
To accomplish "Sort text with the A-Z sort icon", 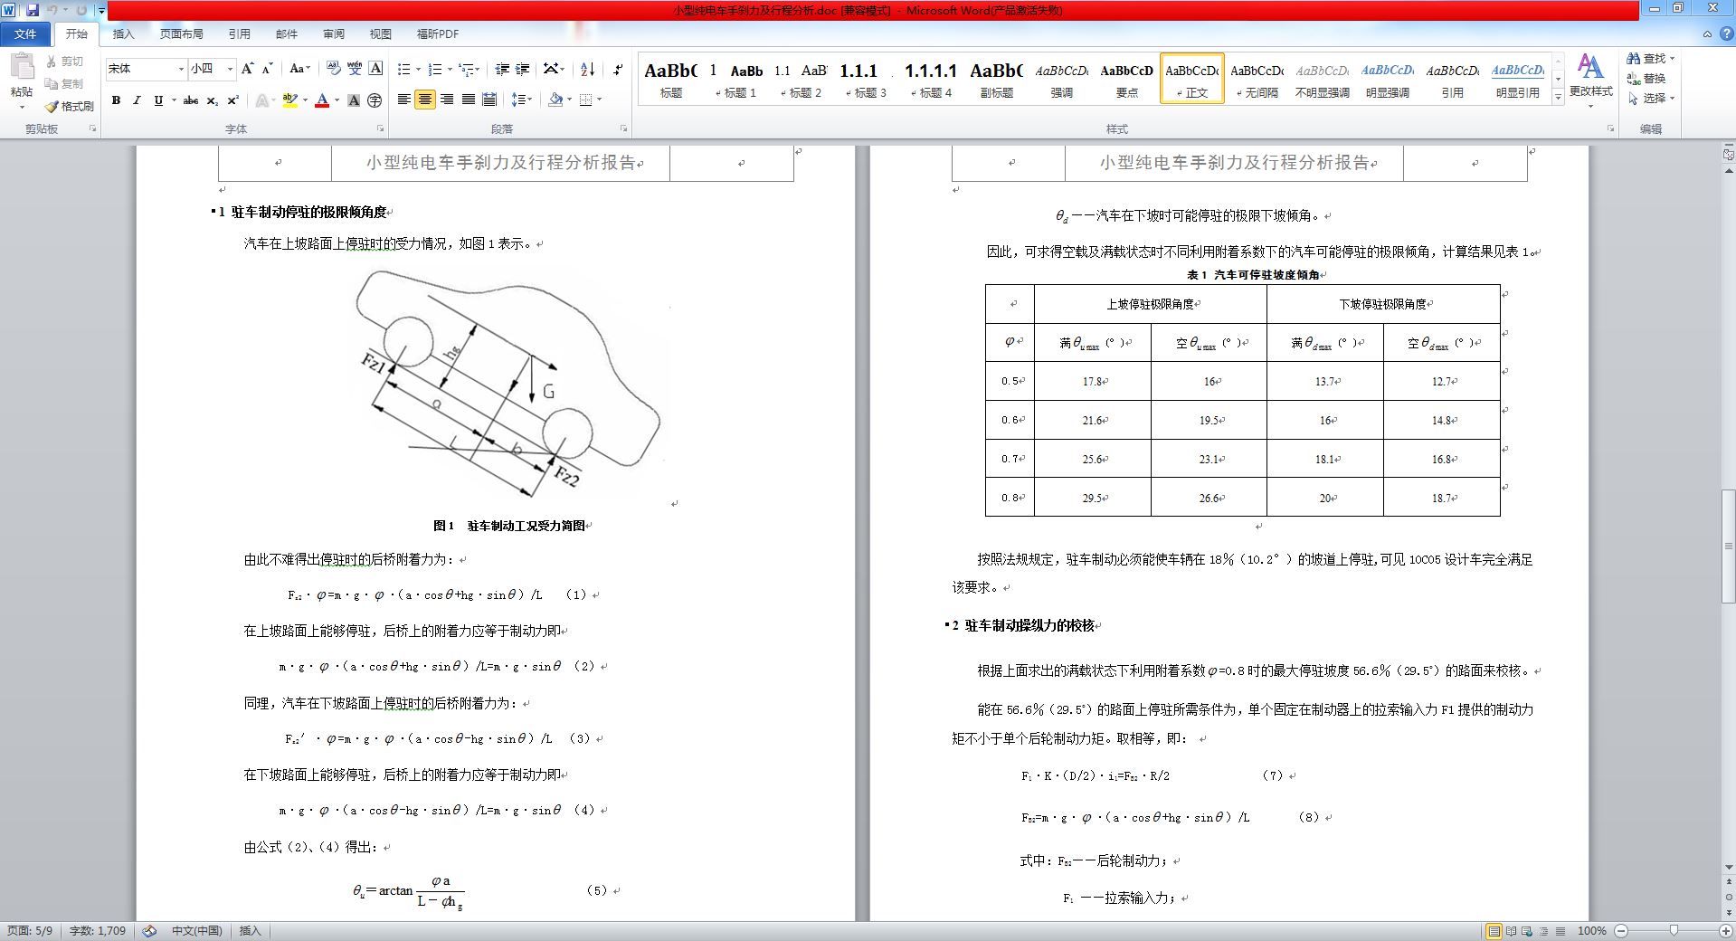I will [x=587, y=69].
